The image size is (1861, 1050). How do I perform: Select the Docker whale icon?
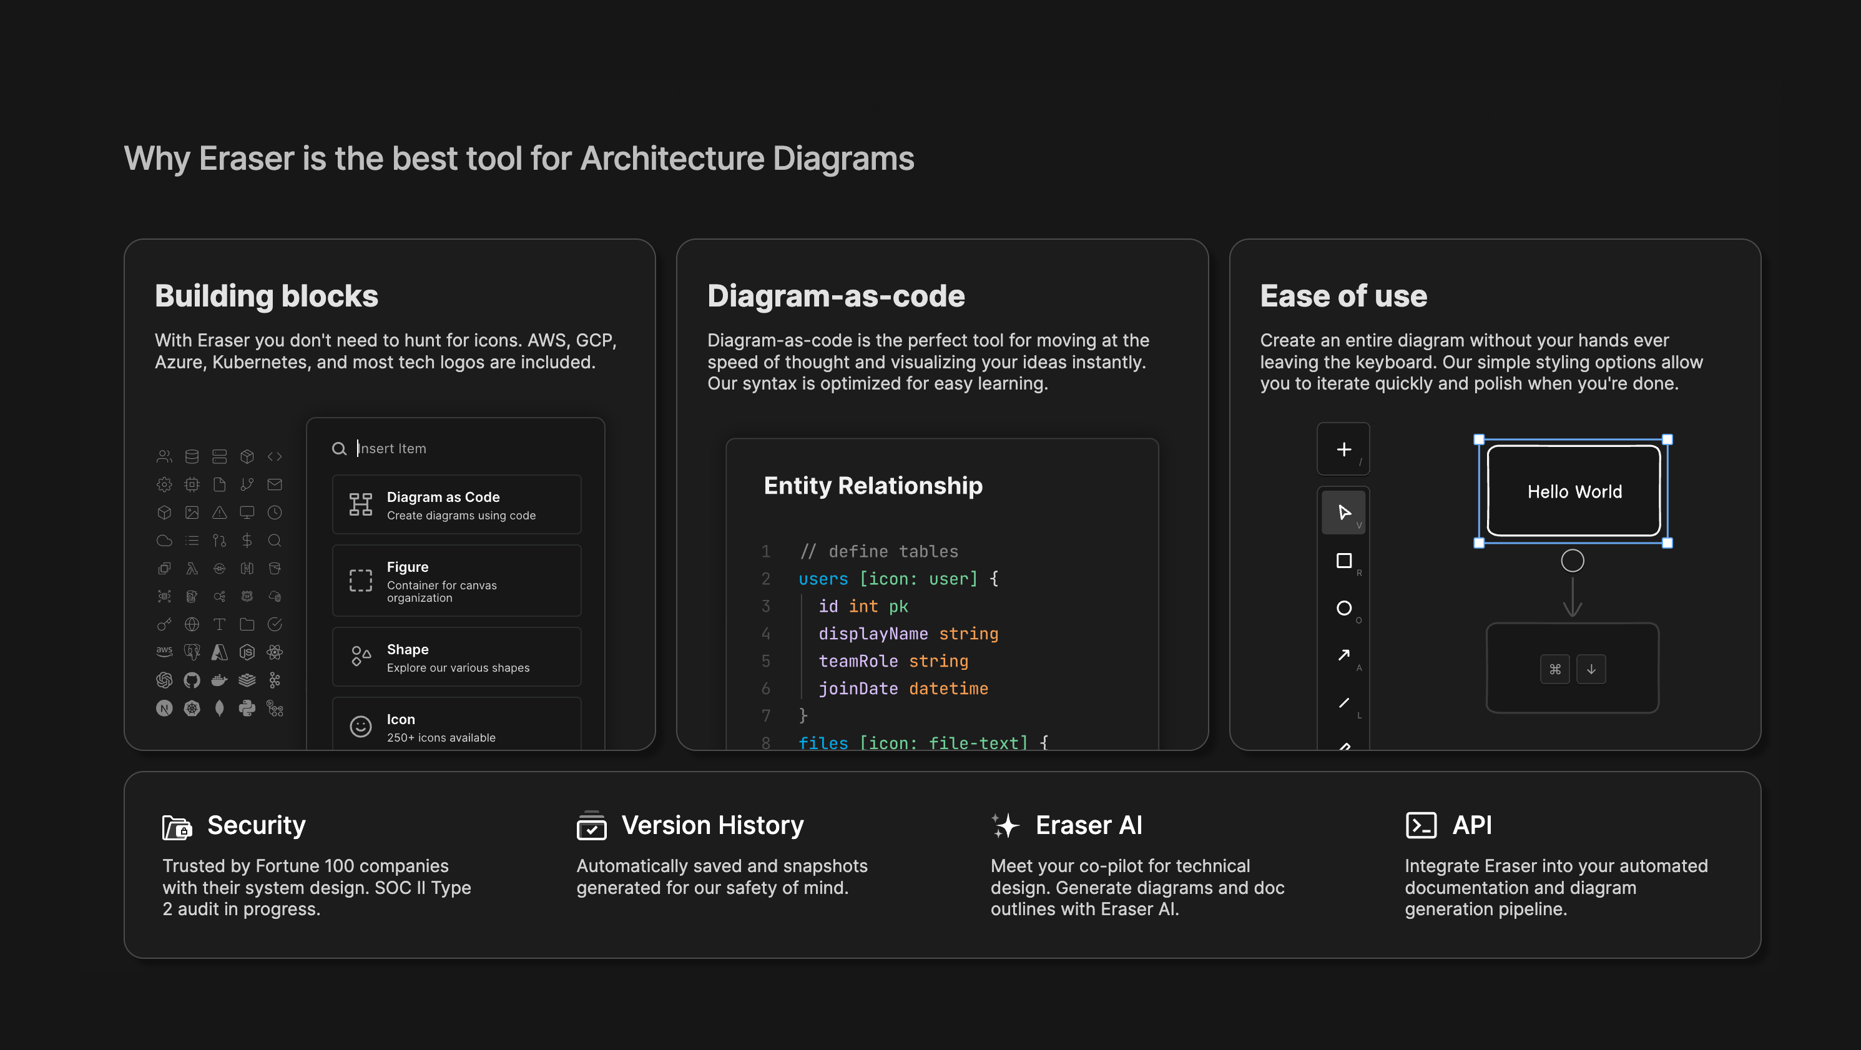pos(219,679)
